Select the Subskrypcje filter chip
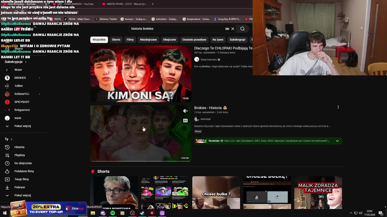This screenshot has width=387, height=217. (237, 39)
